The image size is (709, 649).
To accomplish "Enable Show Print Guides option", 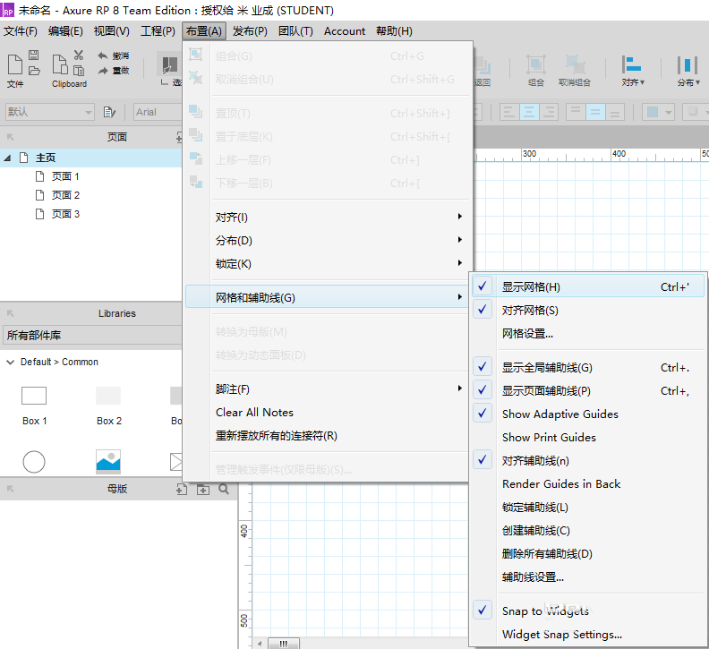I will tap(549, 438).
